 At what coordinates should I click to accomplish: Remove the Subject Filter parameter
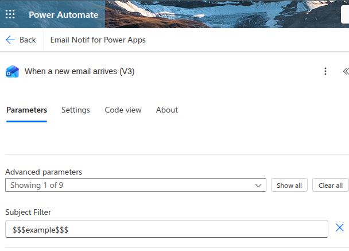(x=339, y=228)
